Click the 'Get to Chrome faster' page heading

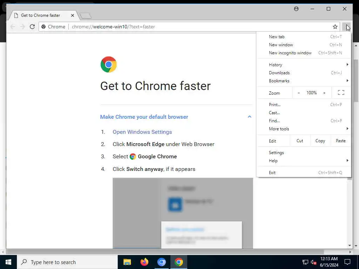155,86
